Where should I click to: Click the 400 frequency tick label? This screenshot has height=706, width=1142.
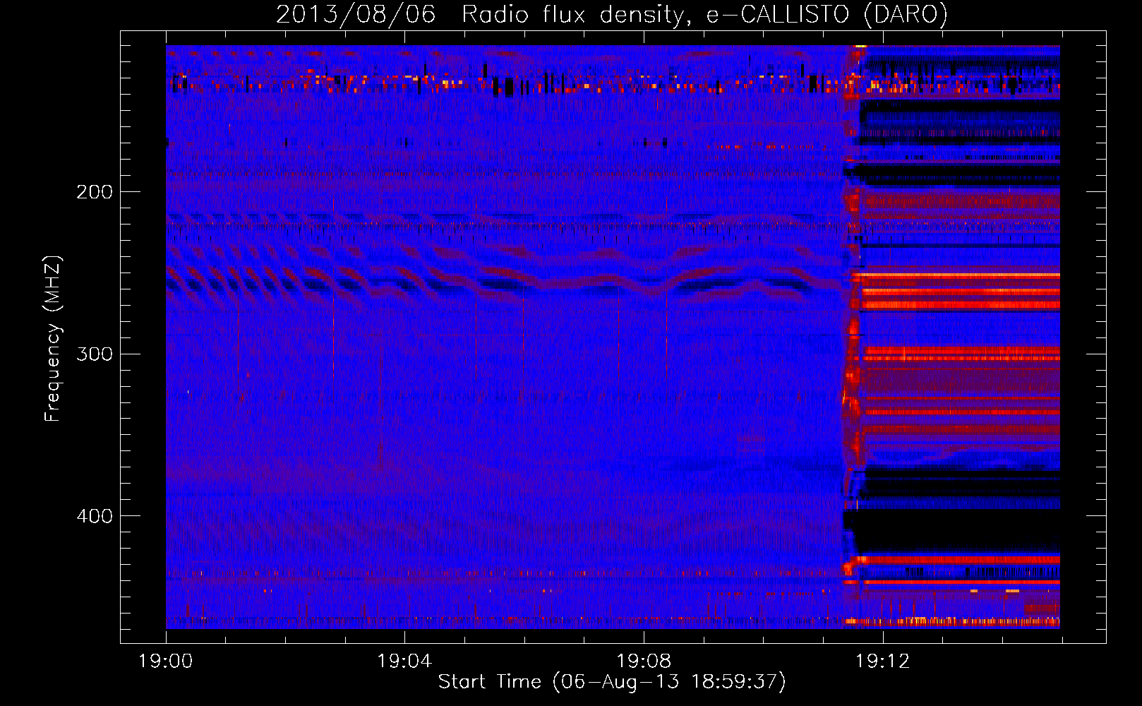pyautogui.click(x=95, y=516)
